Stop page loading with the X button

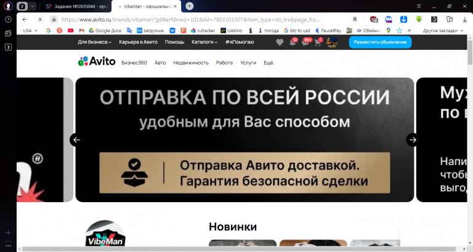[x=40, y=20]
